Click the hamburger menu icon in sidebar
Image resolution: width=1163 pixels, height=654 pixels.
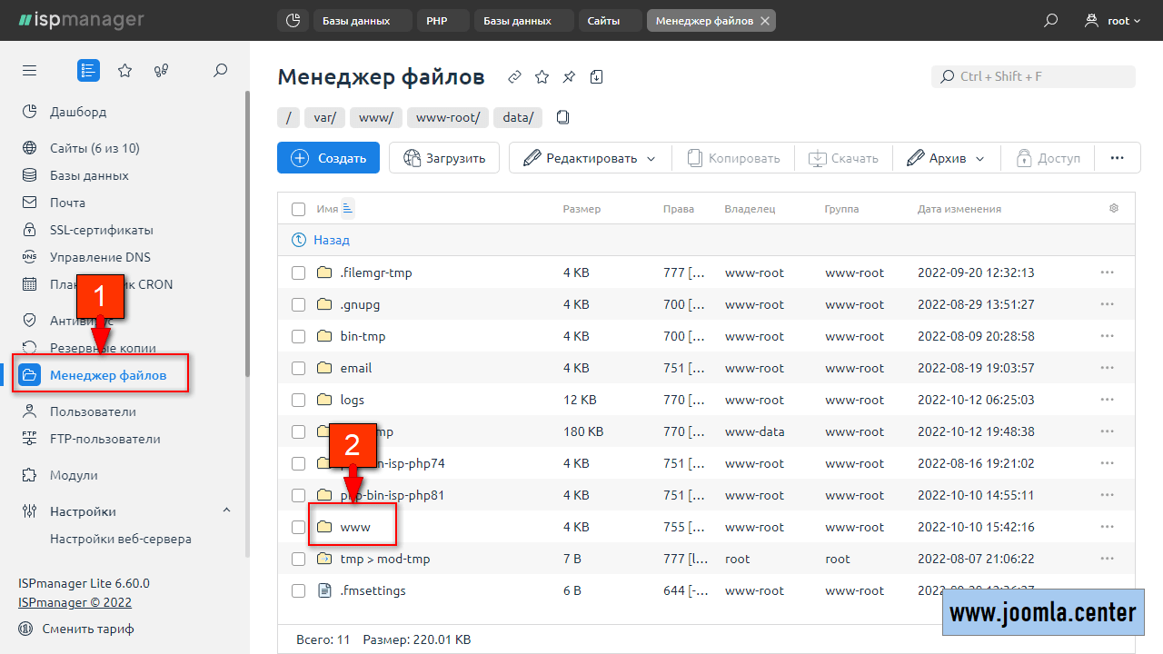(x=30, y=70)
